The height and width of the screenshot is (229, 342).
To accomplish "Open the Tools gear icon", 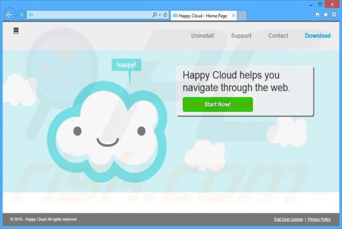I will click(x=334, y=15).
